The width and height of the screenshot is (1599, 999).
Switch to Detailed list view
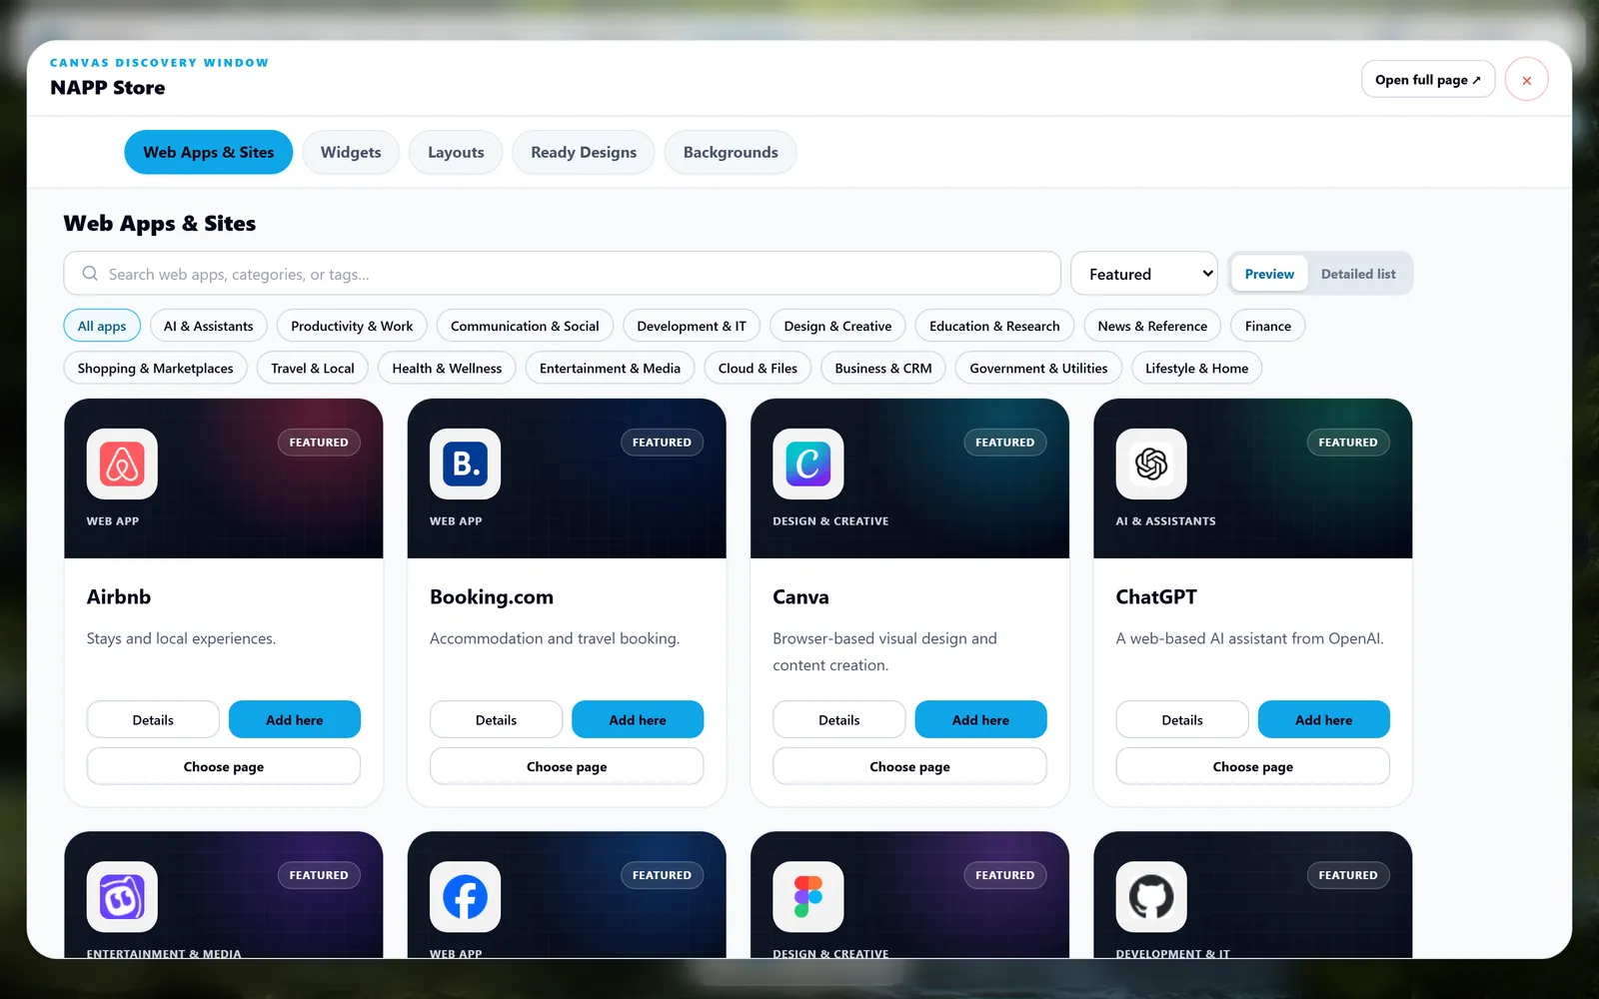[1358, 274]
